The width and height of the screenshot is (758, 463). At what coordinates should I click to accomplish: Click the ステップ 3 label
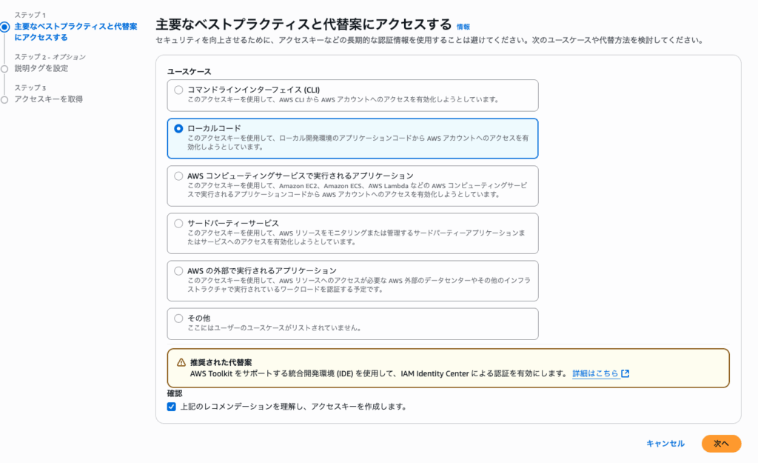(x=30, y=88)
